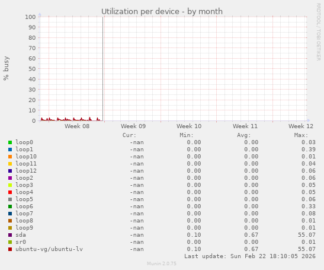Screen dimensions: 324x270
Task: Click the Week 12 axis label
Action: pyautogui.click(x=301, y=126)
